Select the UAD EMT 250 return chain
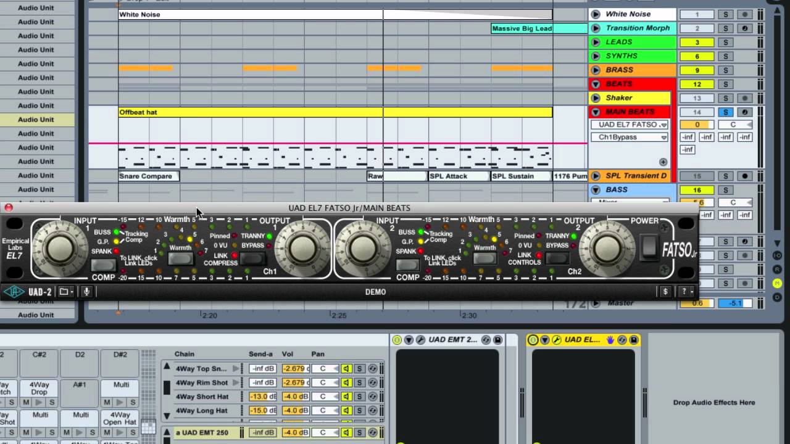 click(202, 432)
